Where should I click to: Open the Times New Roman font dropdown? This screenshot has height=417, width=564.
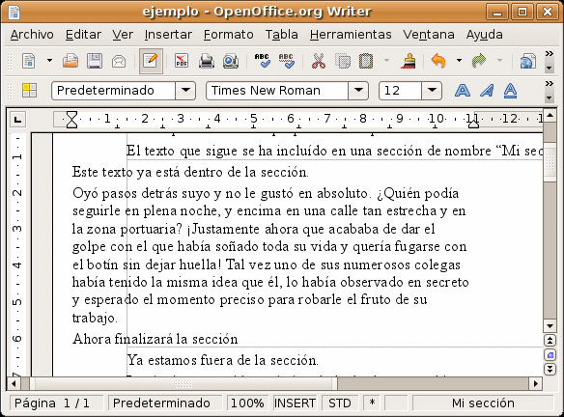(358, 90)
